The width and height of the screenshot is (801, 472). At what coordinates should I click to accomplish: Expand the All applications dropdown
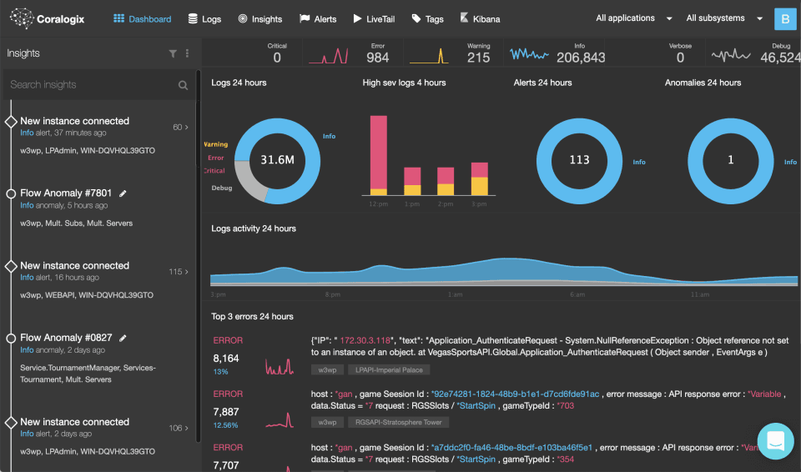[634, 18]
